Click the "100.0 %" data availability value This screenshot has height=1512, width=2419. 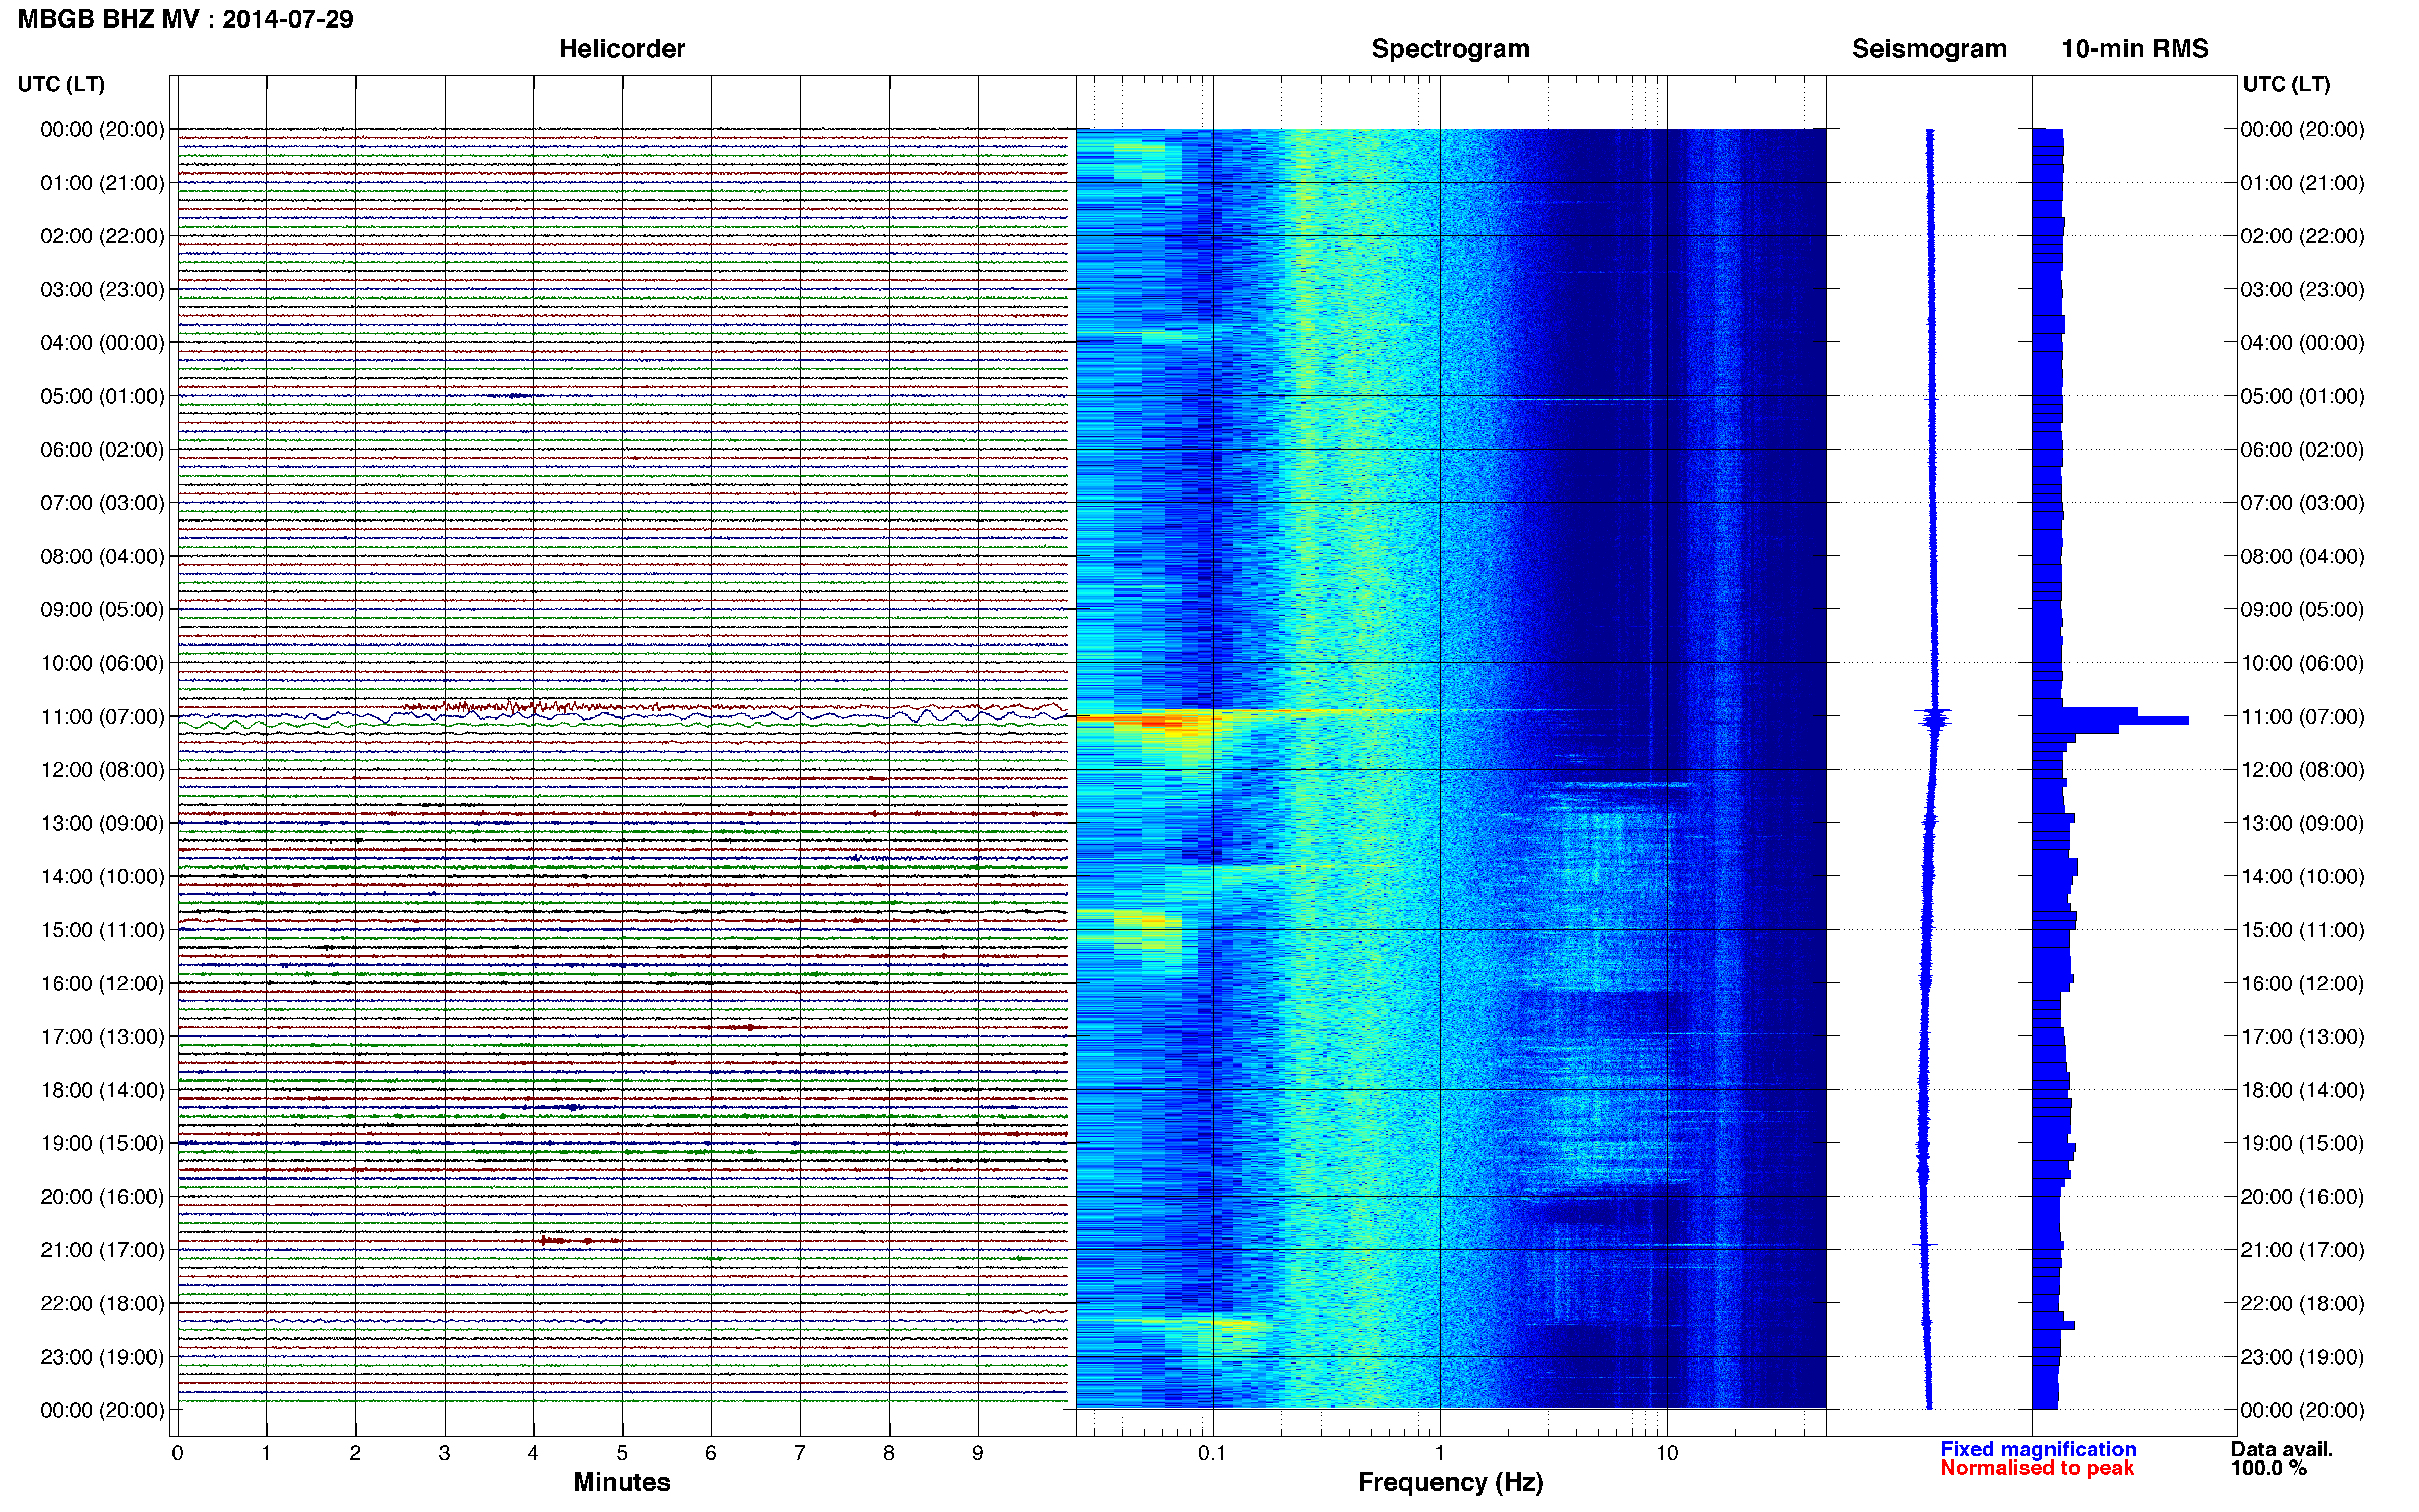(x=2269, y=1469)
